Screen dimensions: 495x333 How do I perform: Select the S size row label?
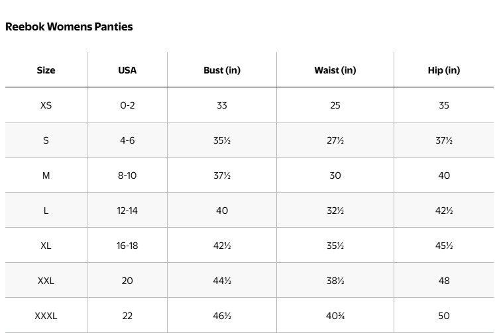[x=46, y=140]
